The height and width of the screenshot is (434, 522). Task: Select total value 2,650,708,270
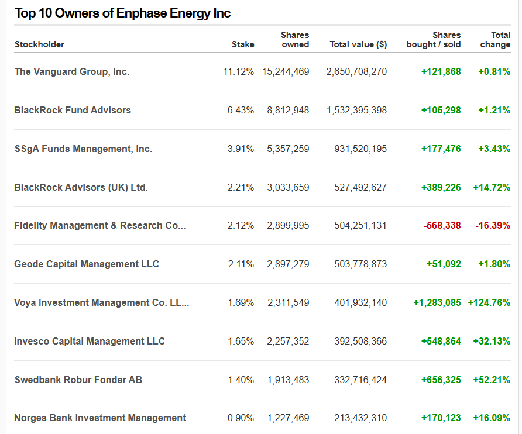click(x=356, y=71)
